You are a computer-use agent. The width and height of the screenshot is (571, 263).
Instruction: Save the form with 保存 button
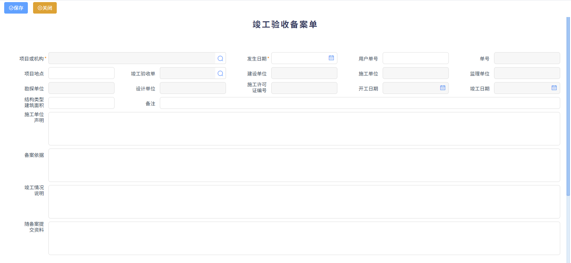pos(16,8)
